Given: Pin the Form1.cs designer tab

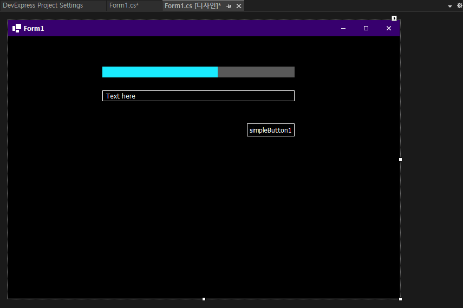Looking at the screenshot, I should (229, 6).
